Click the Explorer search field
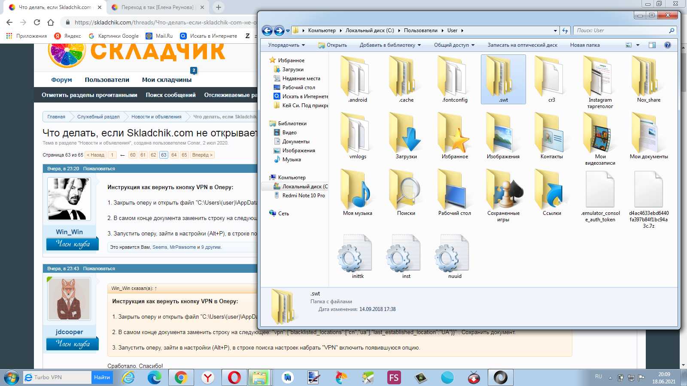This screenshot has width=687, height=386. (625, 30)
